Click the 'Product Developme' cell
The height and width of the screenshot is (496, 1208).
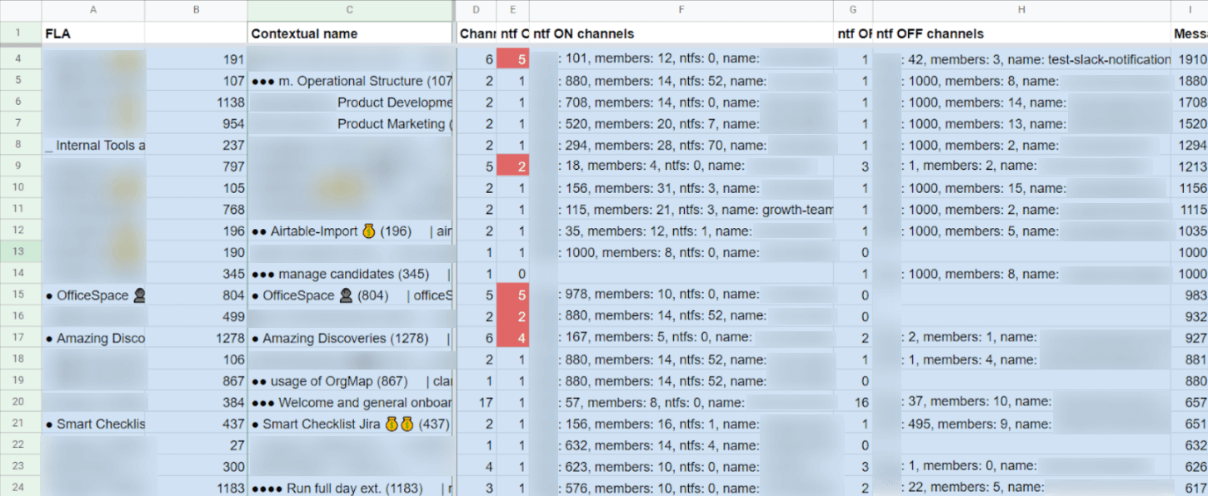click(x=350, y=102)
